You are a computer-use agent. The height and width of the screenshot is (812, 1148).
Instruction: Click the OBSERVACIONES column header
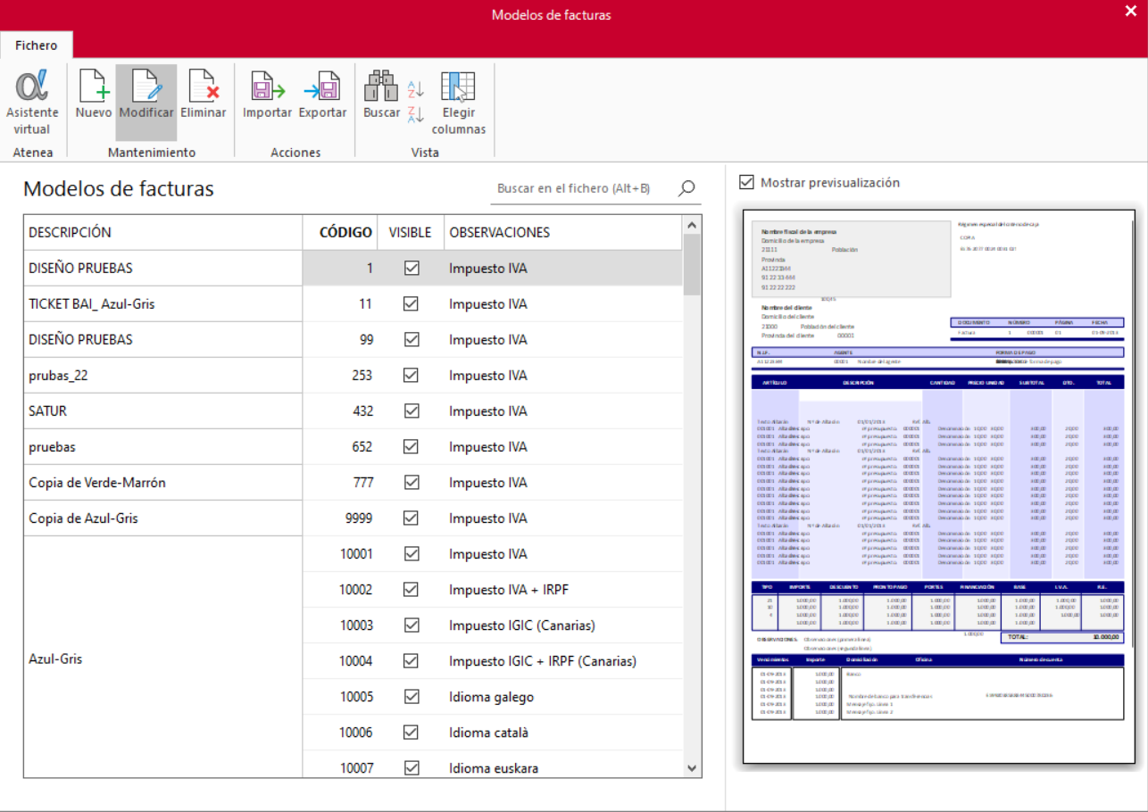563,232
